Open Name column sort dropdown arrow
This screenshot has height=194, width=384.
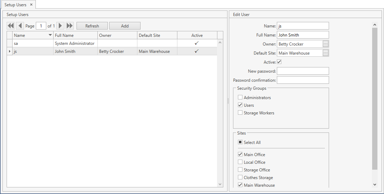point(50,35)
